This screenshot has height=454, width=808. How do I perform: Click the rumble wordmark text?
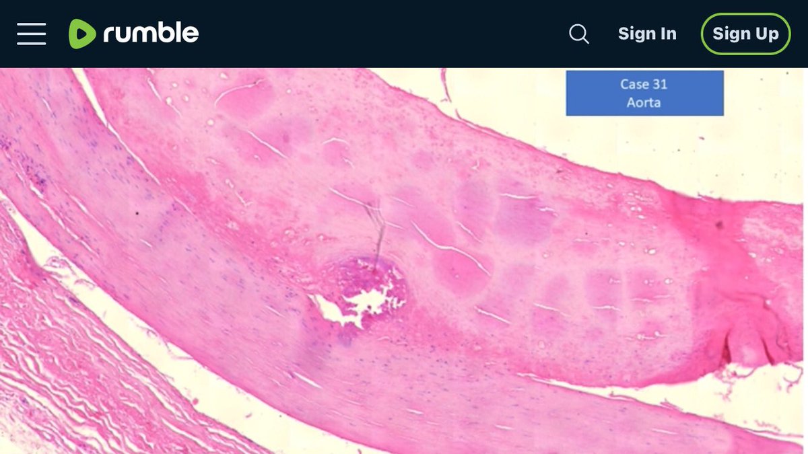pos(151,33)
